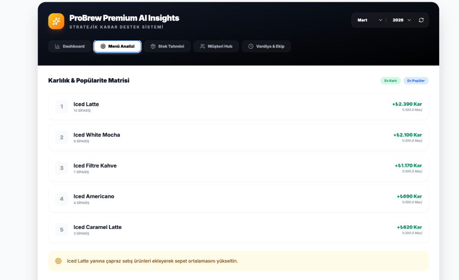459x280 pixels.
Task: Select the Iced Latte product row
Action: pos(238,107)
